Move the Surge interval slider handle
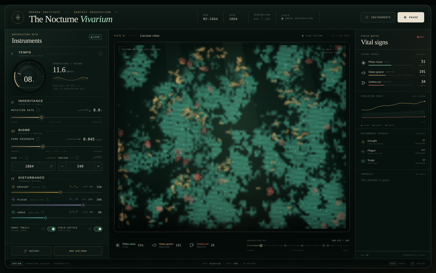Screen dimensions: 436x273 45,218
